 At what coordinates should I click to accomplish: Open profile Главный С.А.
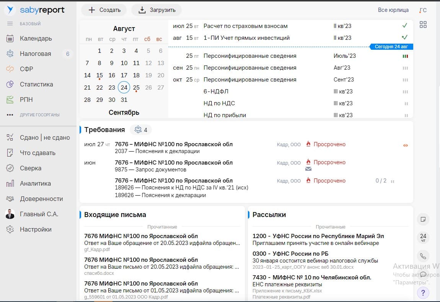click(x=39, y=214)
